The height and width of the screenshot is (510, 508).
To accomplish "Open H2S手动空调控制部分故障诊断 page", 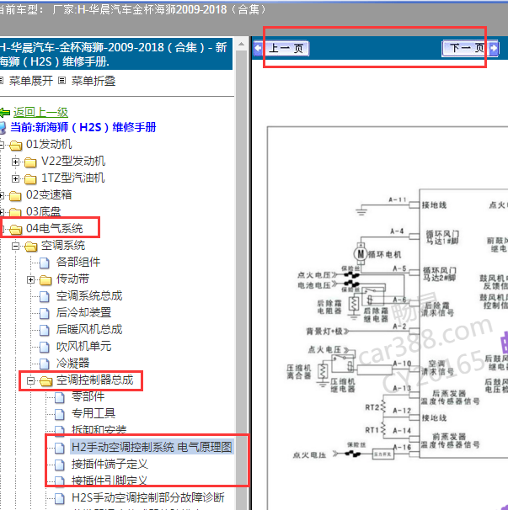I will [148, 497].
